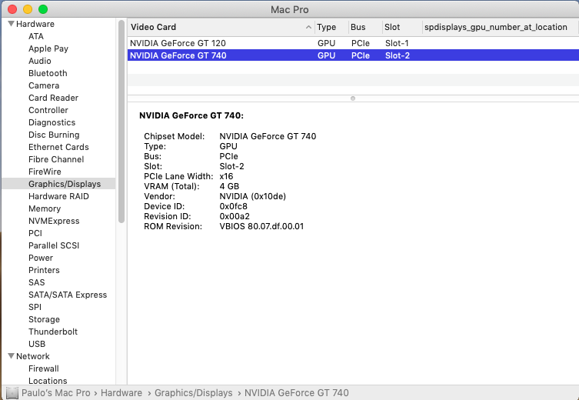Open PCI in sidebar
The image size is (579, 400).
coord(35,233)
